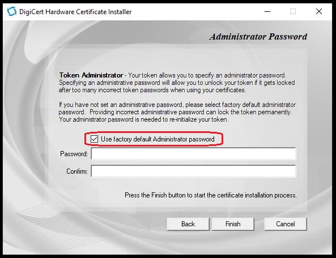Click the 'Confirm:' field label
The width and height of the screenshot is (336, 258).
(77, 171)
